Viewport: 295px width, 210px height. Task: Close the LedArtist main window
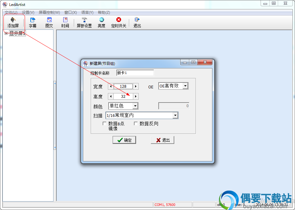click(x=285, y=3)
